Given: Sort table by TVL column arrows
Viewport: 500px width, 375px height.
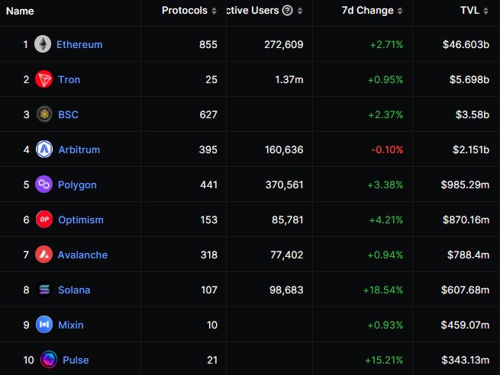Looking at the screenshot, I should tap(485, 11).
